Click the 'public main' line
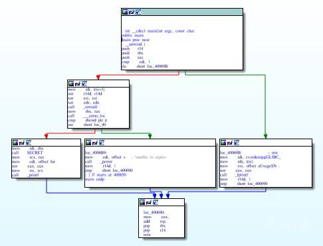 click(x=133, y=35)
